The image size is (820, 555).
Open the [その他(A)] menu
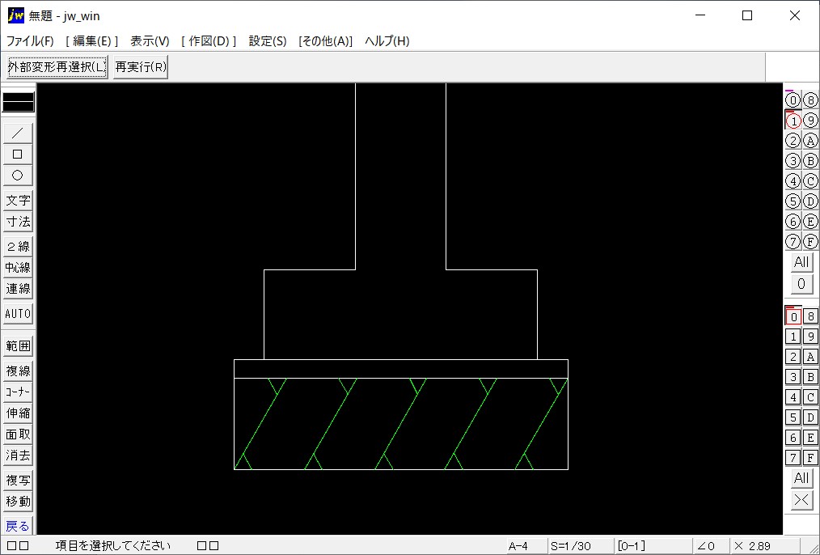pyautogui.click(x=325, y=41)
